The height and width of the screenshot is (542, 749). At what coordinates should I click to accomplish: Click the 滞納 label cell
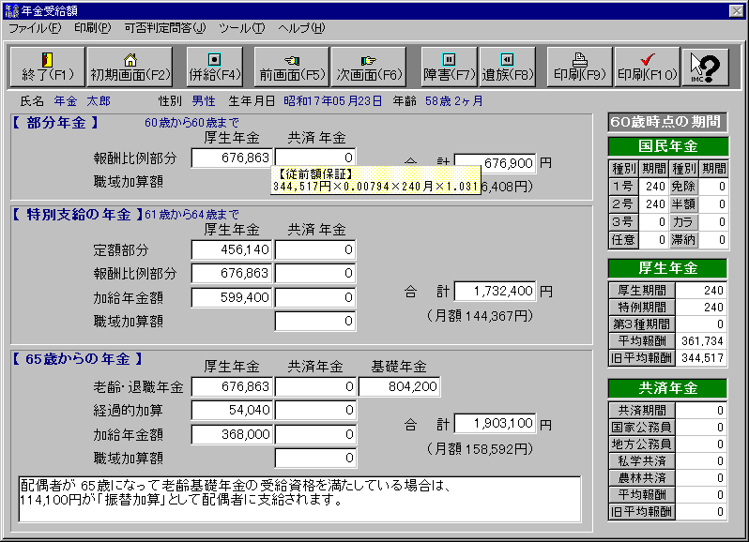pyautogui.click(x=683, y=239)
